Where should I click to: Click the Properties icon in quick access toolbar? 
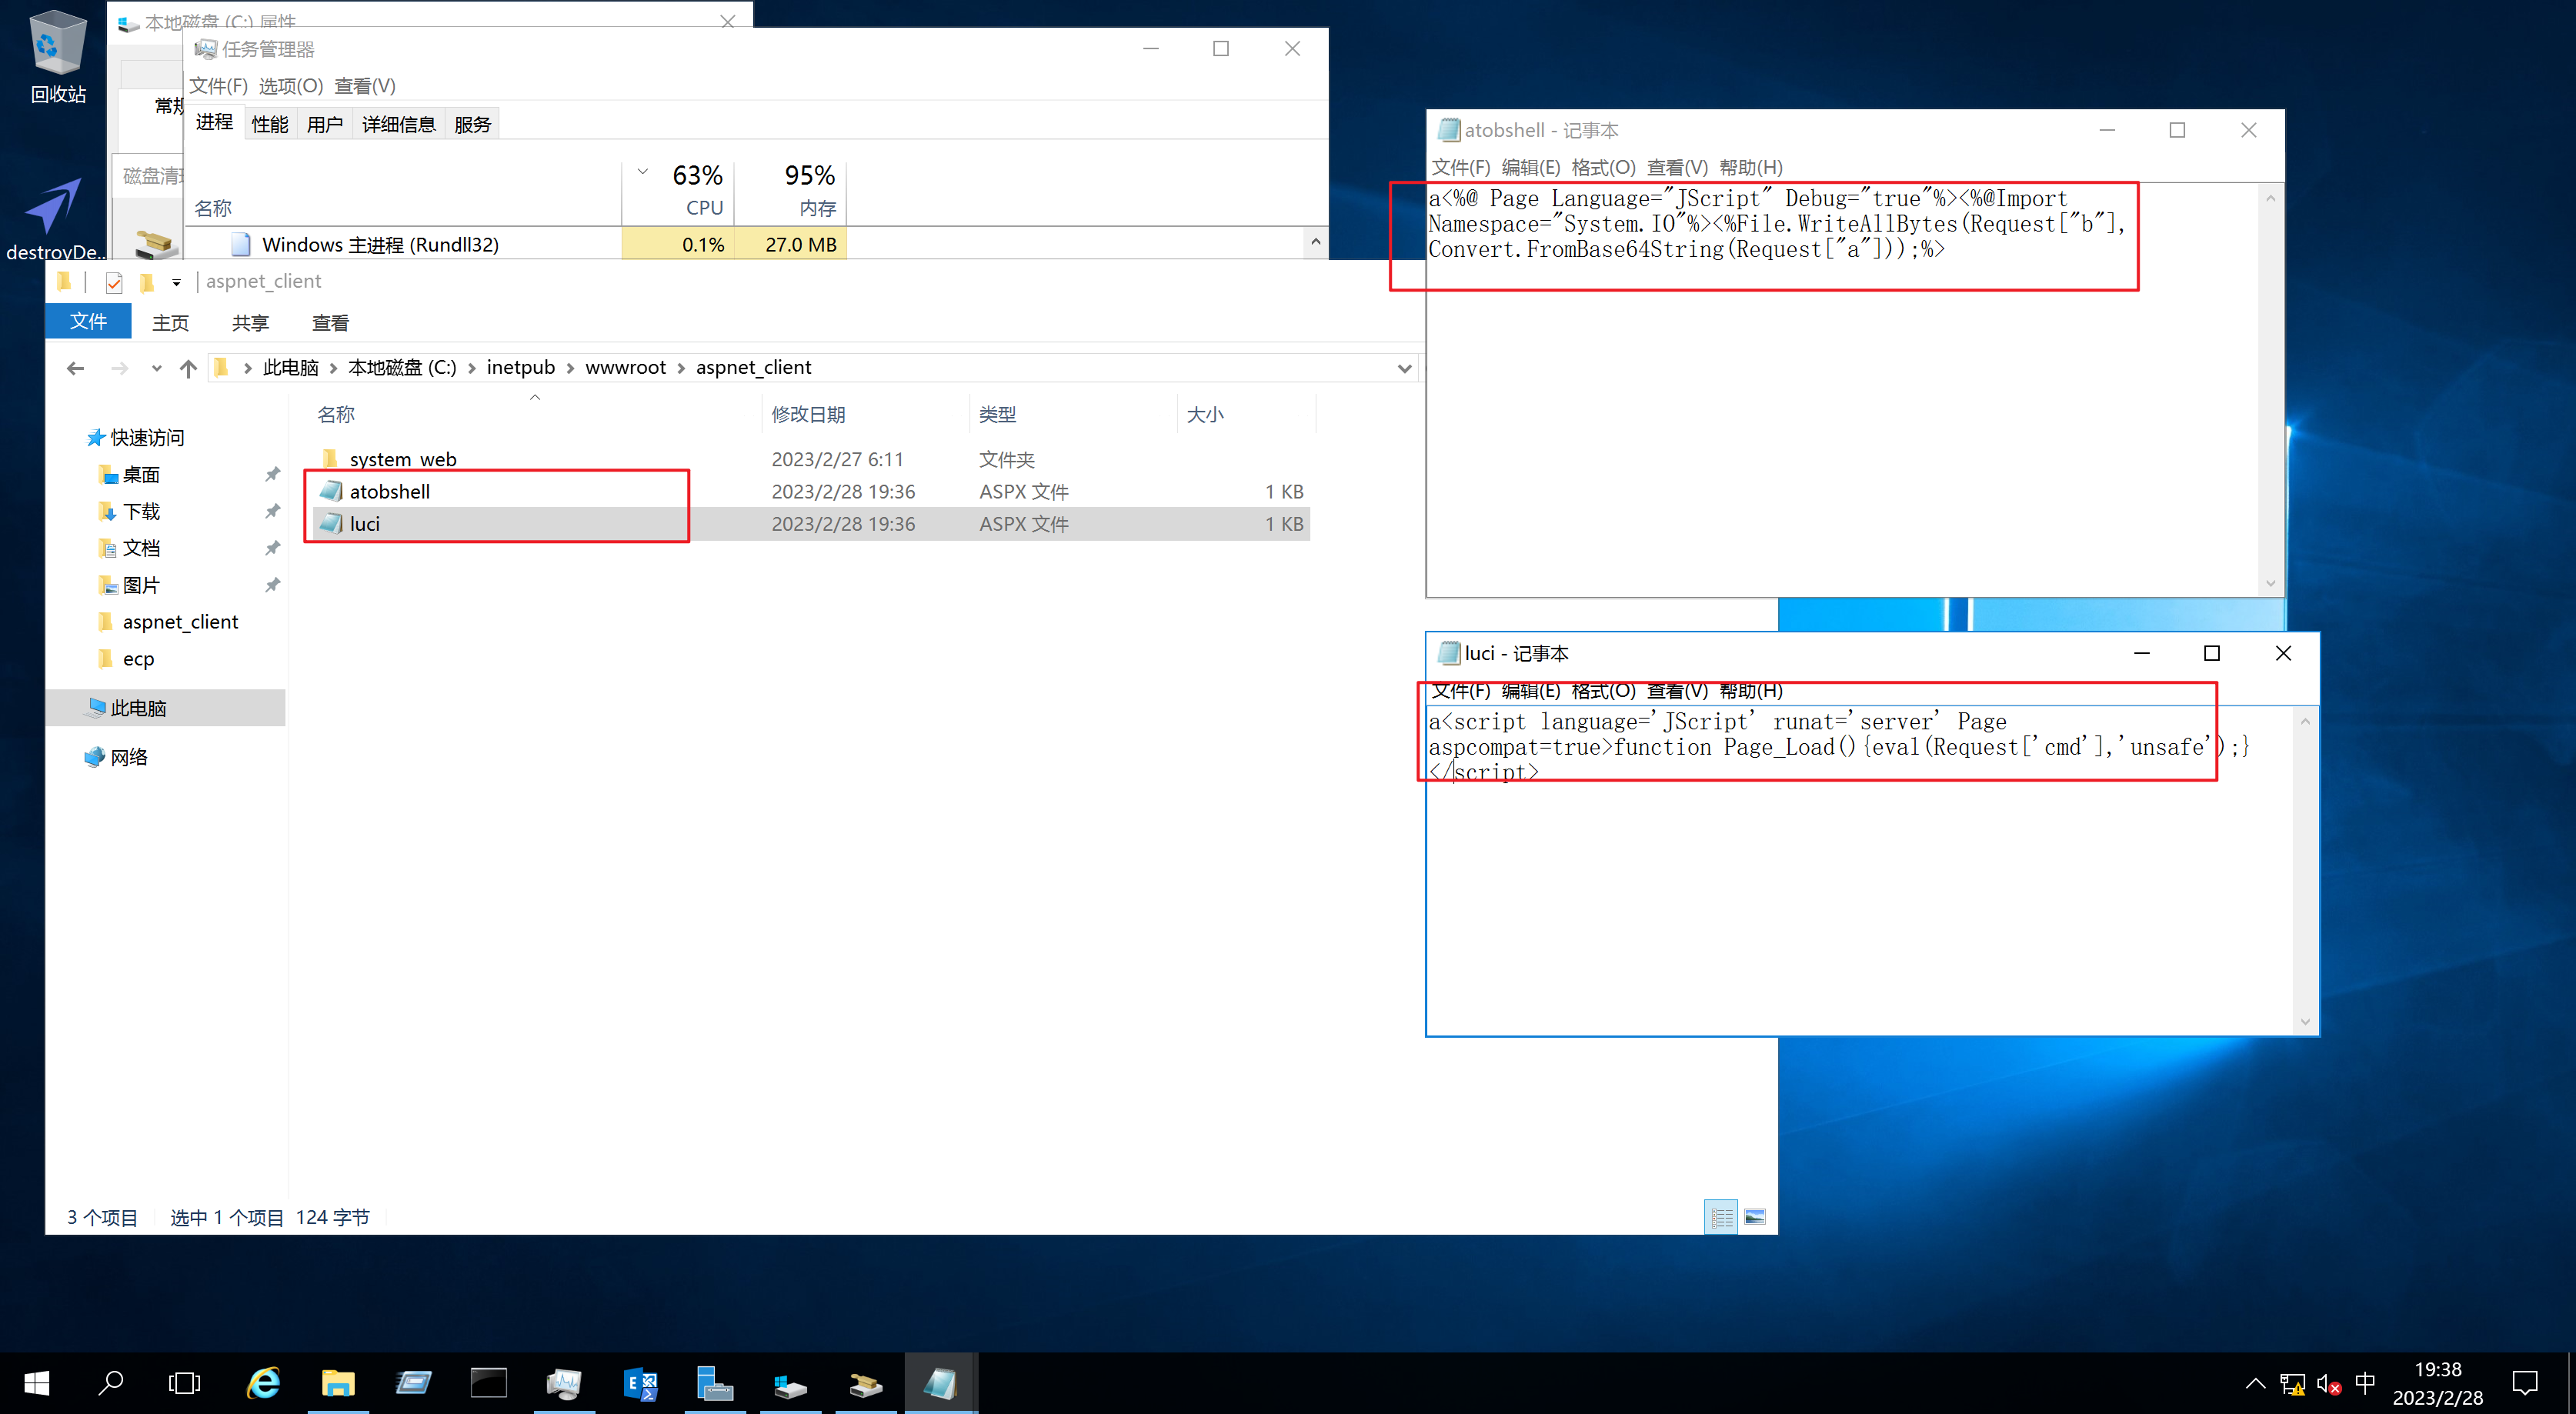[114, 282]
